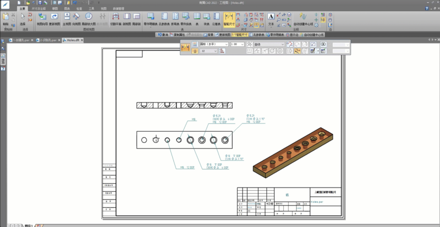440x227 pixels.
Task: Click the 零件明细表 (Parts List) ribbon icon
Action: tap(150, 19)
